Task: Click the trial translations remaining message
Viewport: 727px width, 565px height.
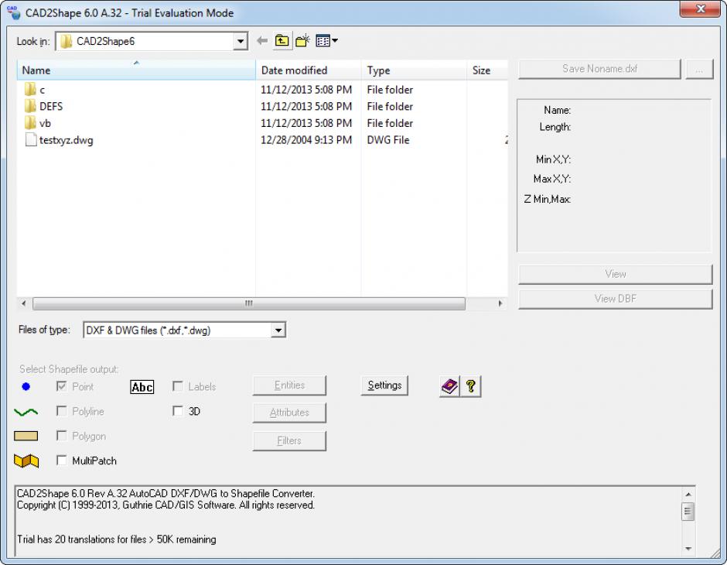Action: tap(116, 539)
